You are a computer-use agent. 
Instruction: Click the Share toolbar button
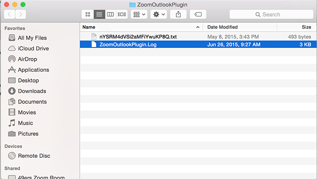[x=178, y=14]
